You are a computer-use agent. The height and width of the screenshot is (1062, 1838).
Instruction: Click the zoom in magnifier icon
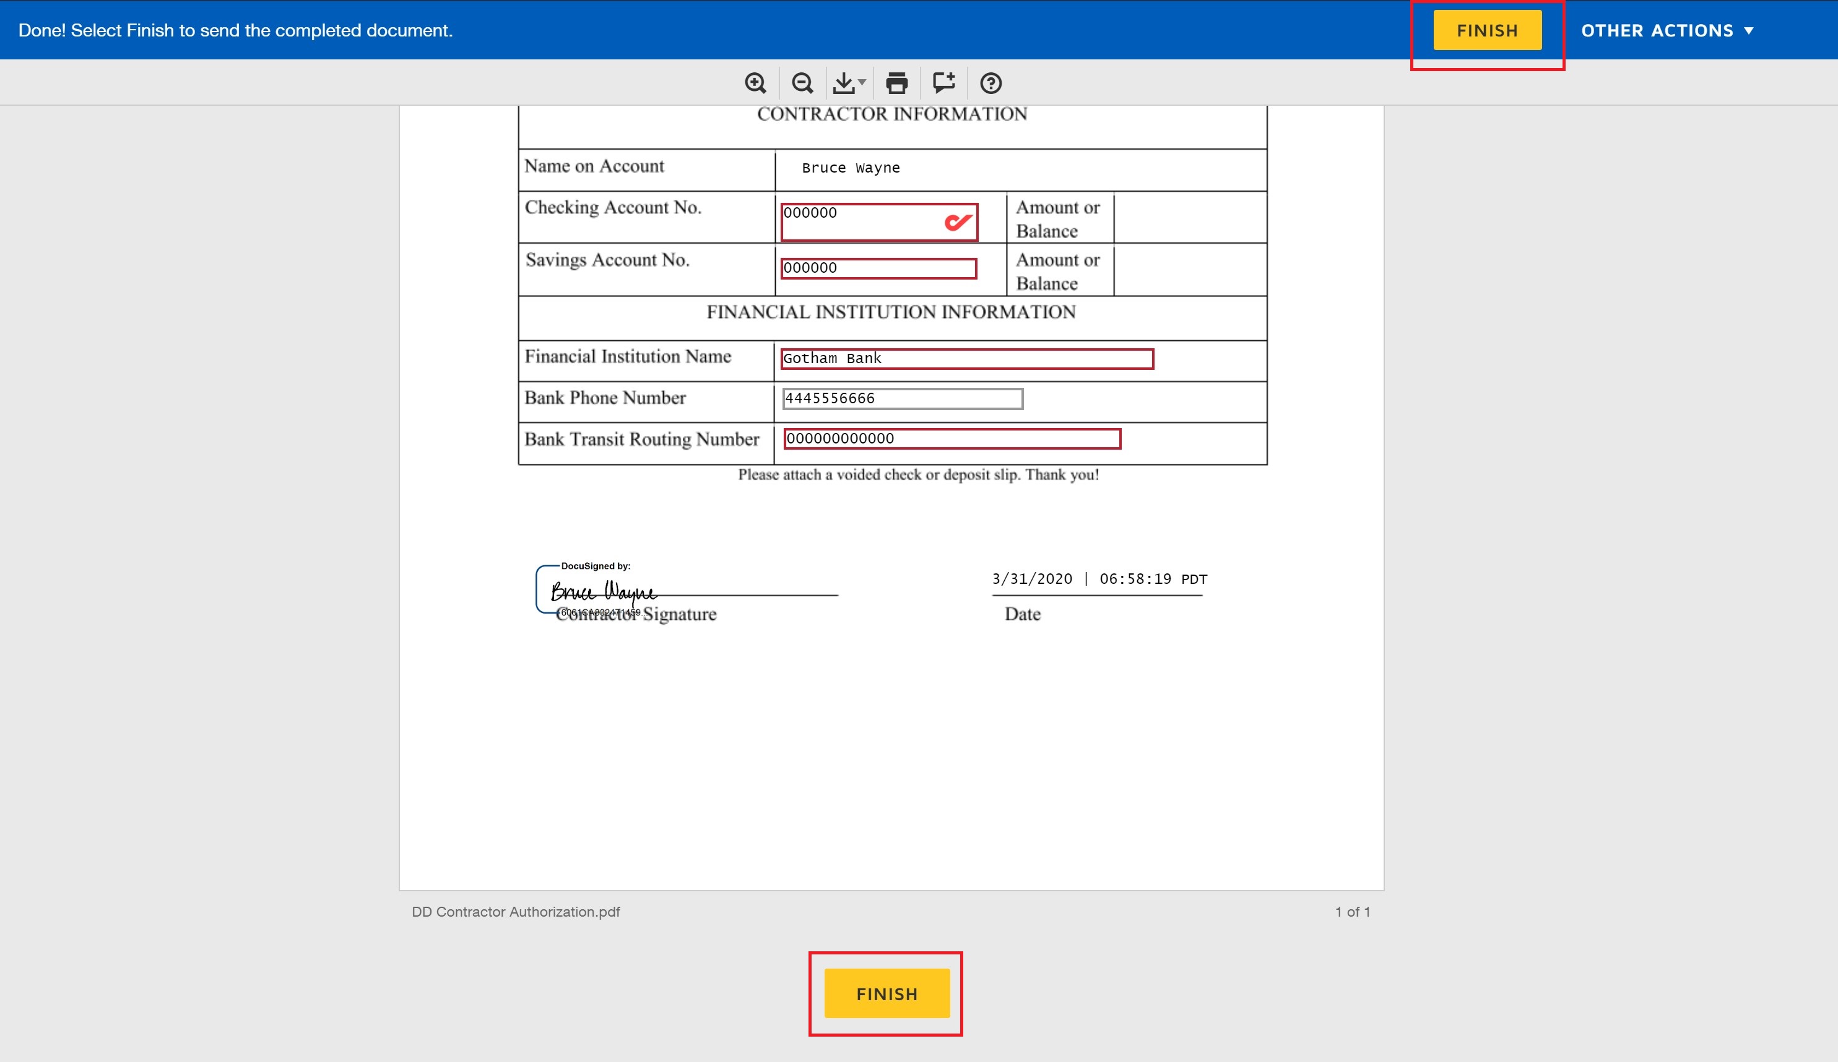click(756, 83)
